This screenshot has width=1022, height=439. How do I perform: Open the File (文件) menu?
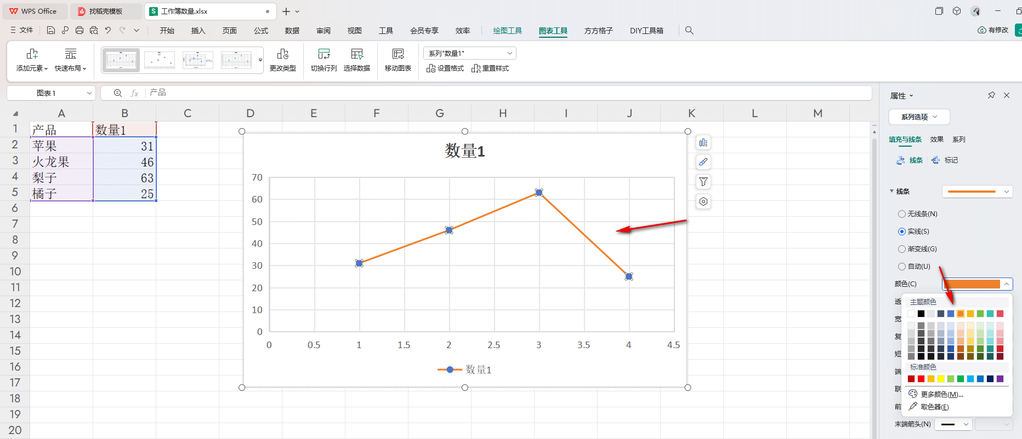22,31
